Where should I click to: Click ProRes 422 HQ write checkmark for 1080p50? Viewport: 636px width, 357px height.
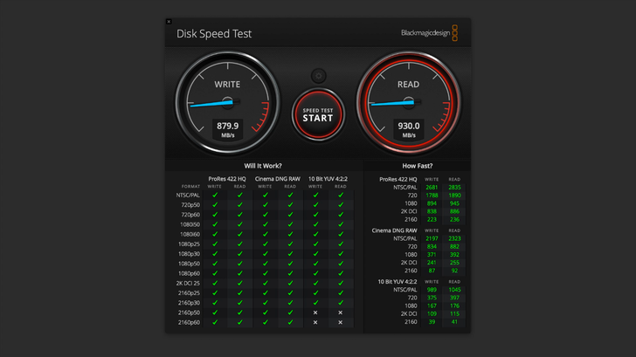point(215,264)
